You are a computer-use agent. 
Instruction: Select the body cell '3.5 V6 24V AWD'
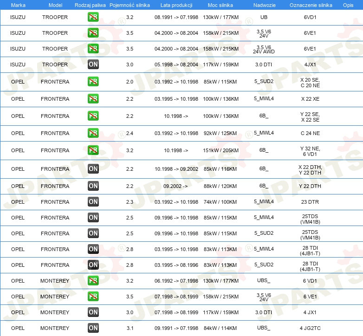click(x=264, y=50)
